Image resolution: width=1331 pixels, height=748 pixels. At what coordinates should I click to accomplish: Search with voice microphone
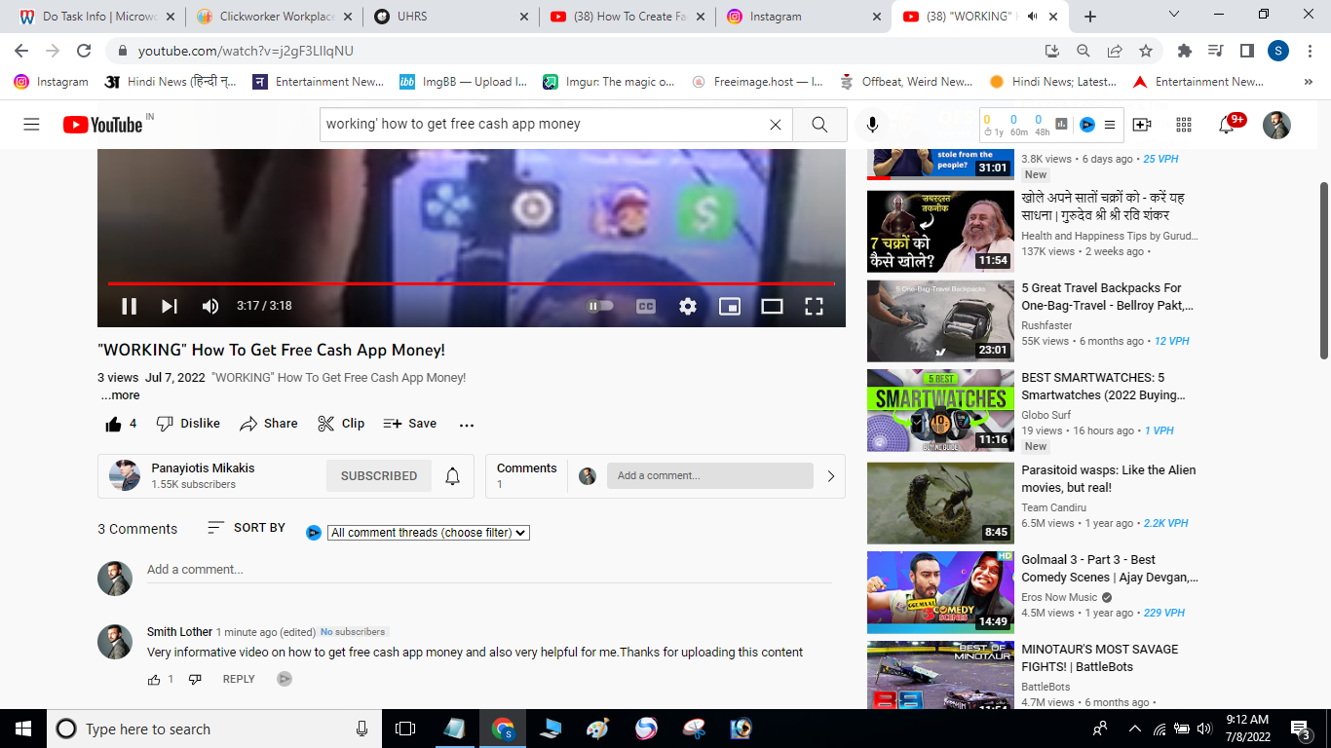click(x=872, y=125)
